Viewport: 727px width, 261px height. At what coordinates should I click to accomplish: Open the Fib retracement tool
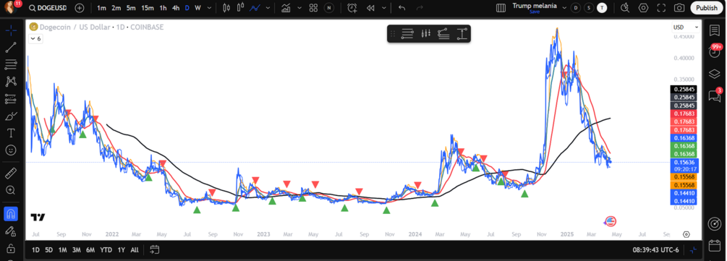click(11, 64)
